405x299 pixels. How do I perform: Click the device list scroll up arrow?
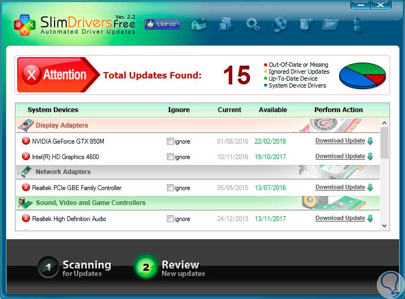[384, 123]
